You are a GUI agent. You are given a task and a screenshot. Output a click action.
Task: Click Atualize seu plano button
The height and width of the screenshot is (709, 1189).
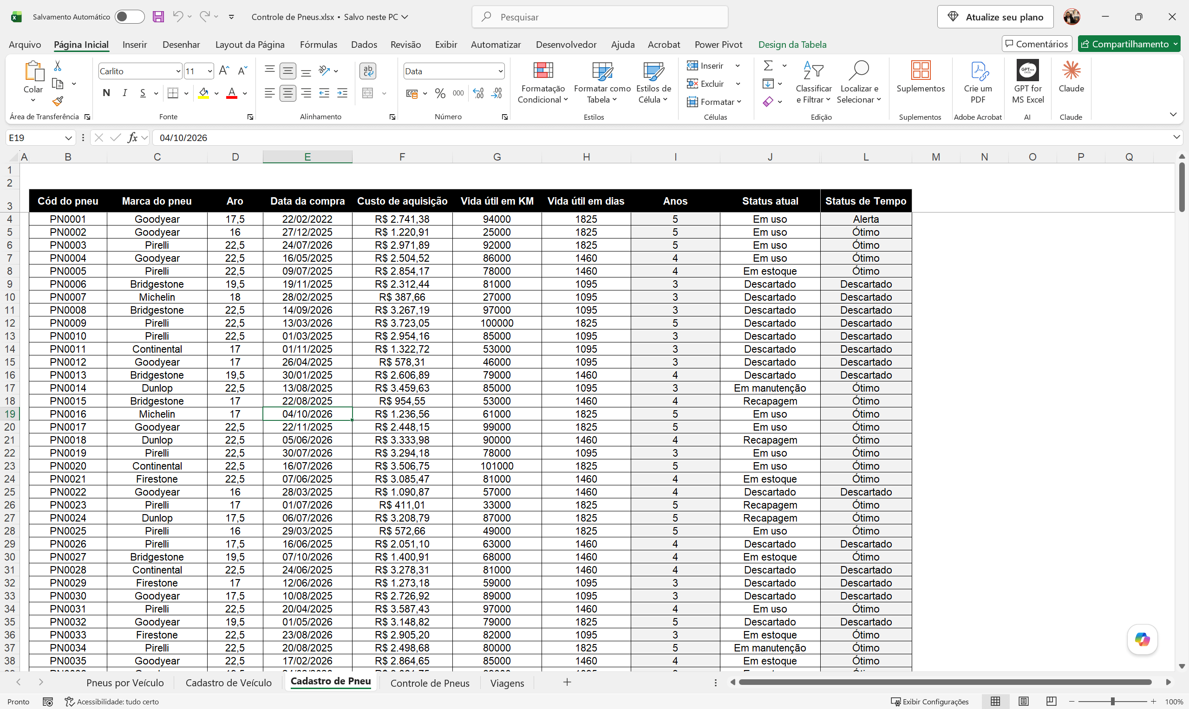coord(995,17)
